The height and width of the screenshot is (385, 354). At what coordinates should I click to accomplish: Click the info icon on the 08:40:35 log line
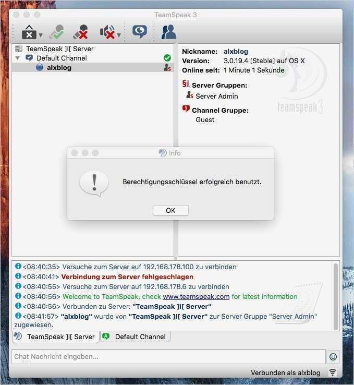pyautogui.click(x=18, y=266)
